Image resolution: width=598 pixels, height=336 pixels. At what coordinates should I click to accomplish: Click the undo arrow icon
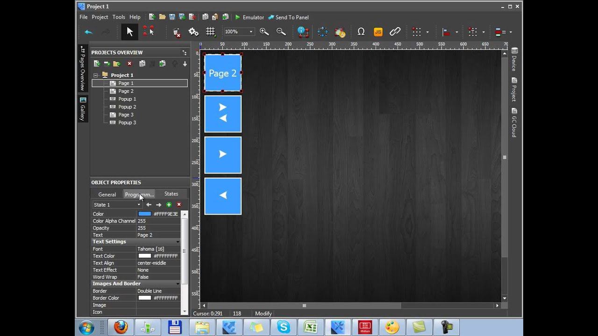[x=88, y=32]
